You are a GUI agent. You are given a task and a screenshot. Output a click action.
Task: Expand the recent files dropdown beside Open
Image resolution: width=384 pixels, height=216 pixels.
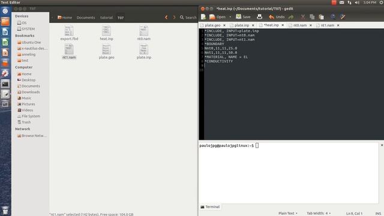(x=230, y=17)
